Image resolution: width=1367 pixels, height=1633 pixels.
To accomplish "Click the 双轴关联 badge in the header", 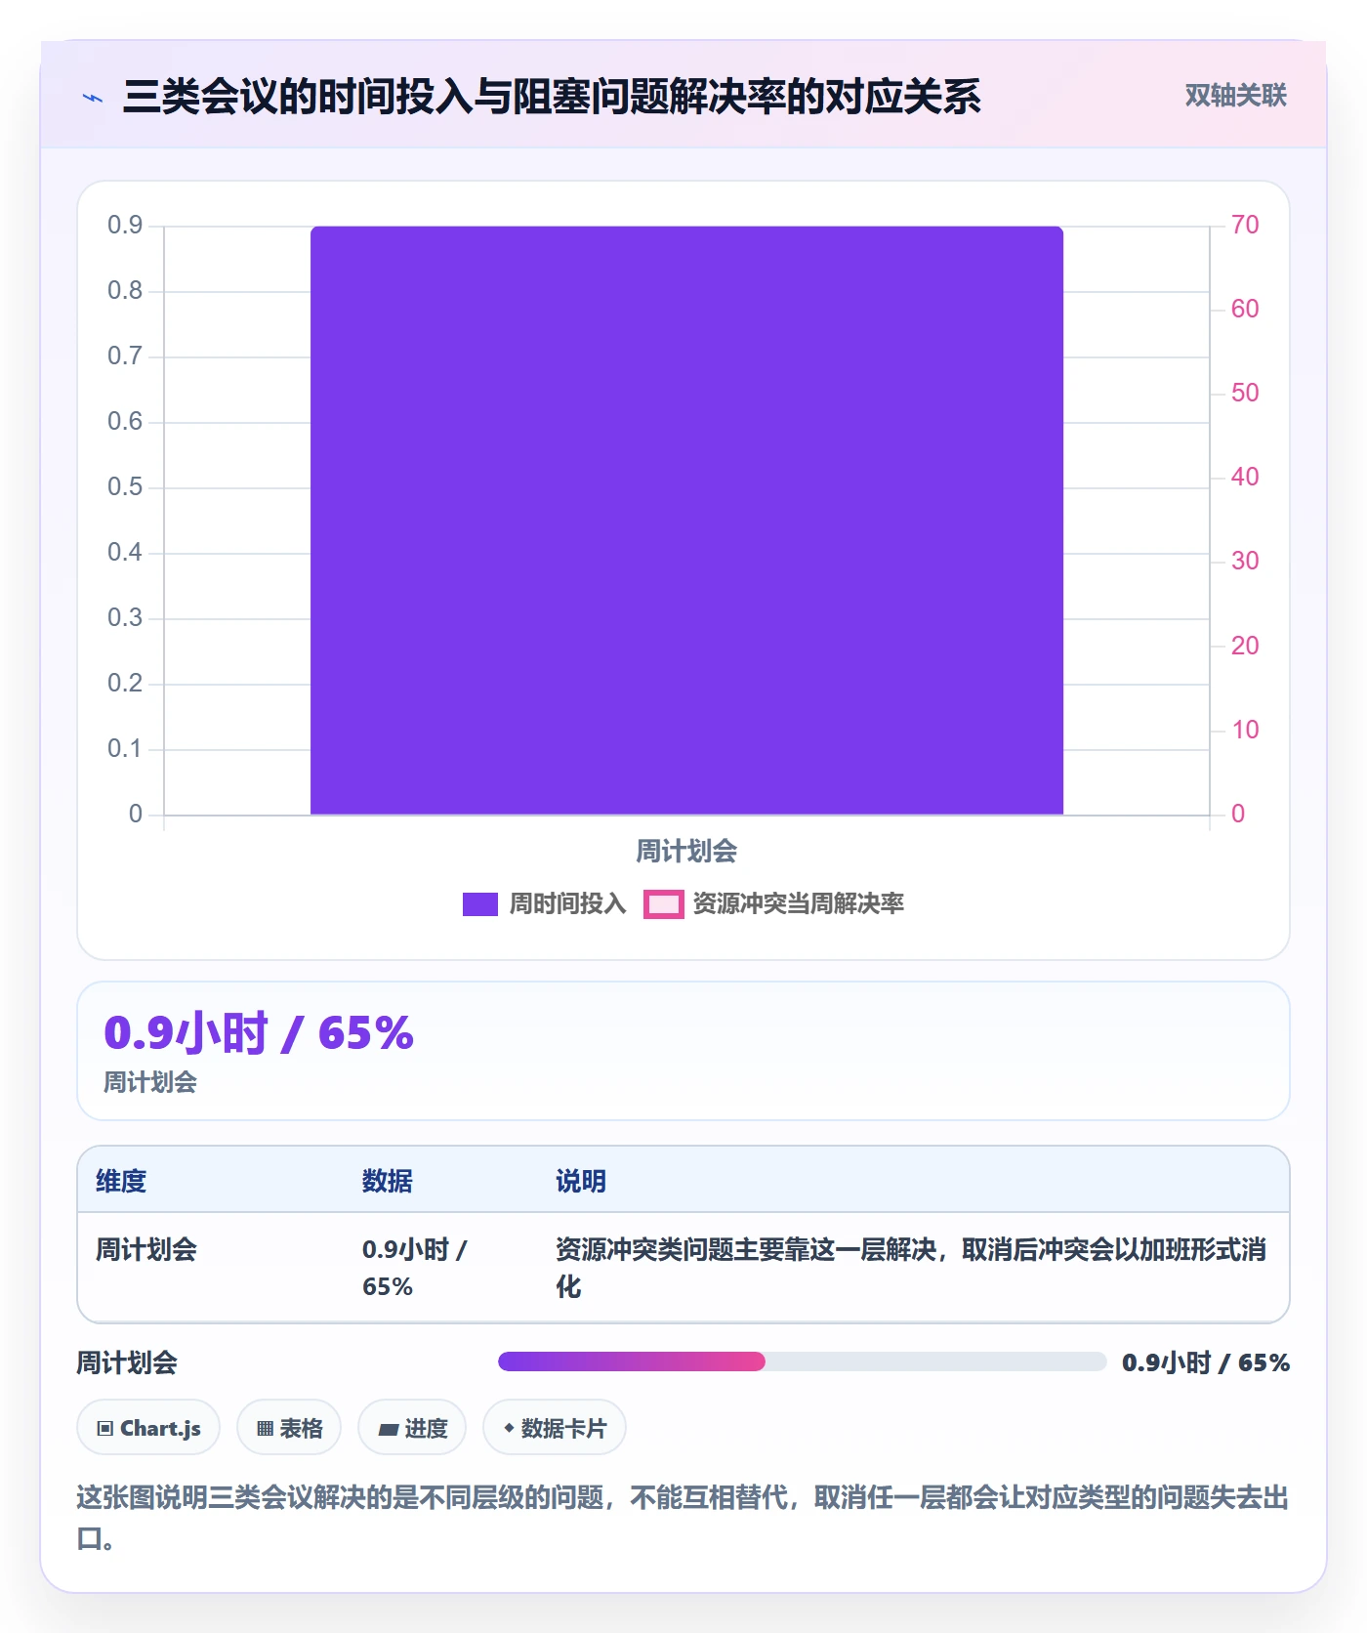I will pyautogui.click(x=1235, y=96).
